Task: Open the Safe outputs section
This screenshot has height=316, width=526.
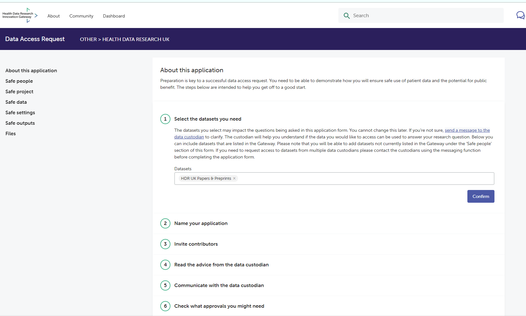Action: [x=20, y=123]
